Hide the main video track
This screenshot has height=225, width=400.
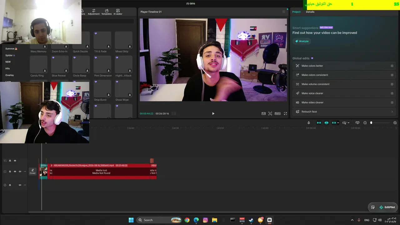pyautogui.click(x=15, y=172)
